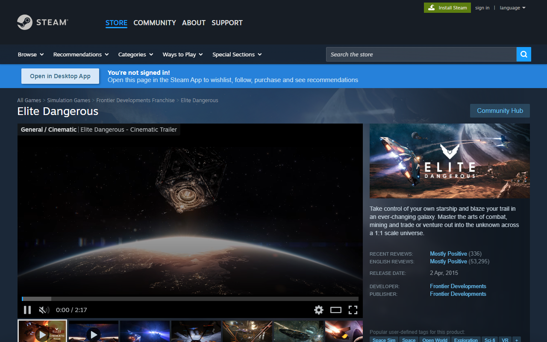Screen dimensions: 547x342
Task: Open the COMMUNITY tab
Action: [x=155, y=23]
